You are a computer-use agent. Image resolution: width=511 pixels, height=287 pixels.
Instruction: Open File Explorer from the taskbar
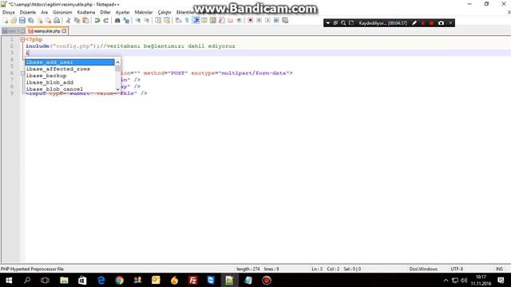[x=64, y=280]
